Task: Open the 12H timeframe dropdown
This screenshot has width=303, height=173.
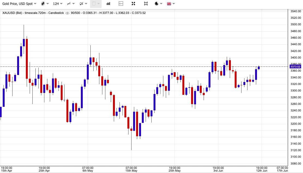Action: click(57, 4)
